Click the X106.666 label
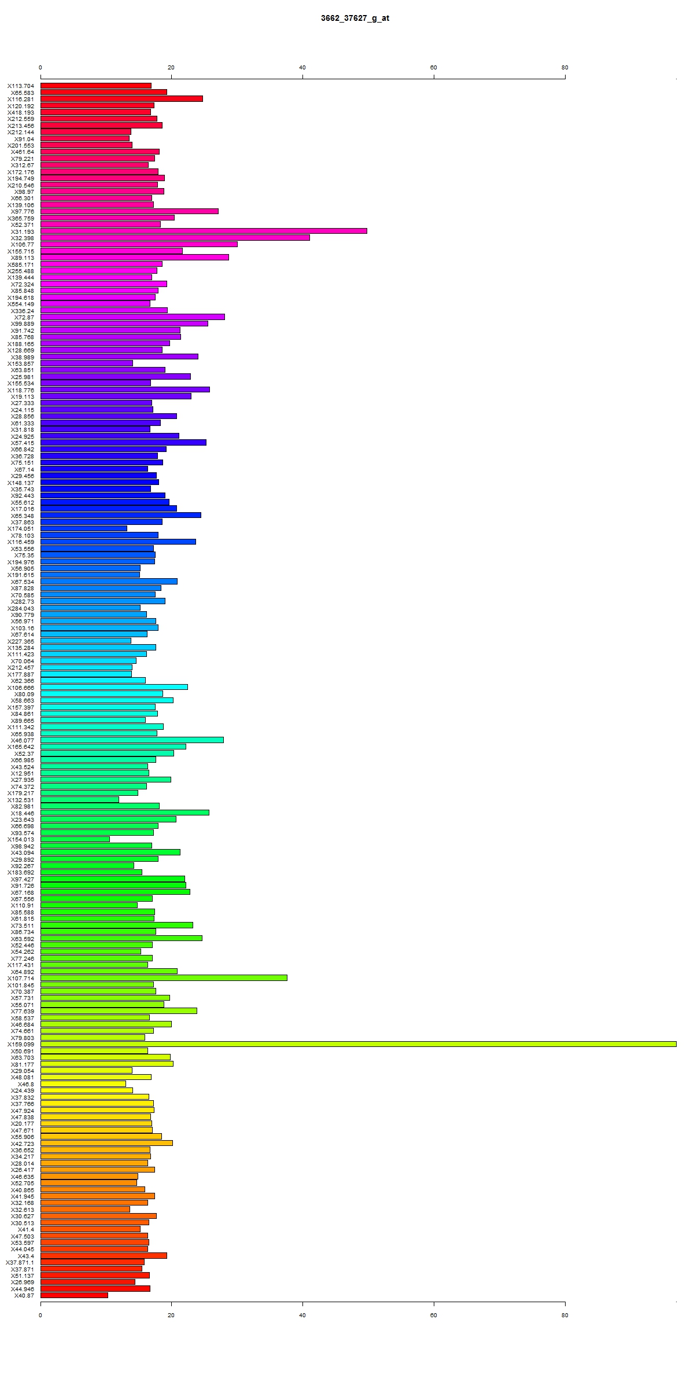This screenshot has height=1389, width=694. click(21, 688)
